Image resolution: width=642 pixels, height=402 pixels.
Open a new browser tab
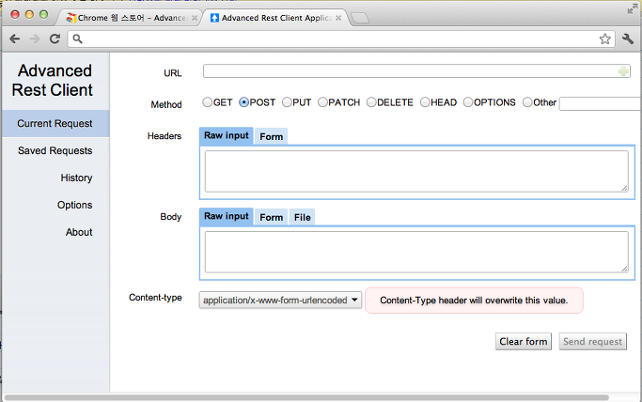click(360, 18)
